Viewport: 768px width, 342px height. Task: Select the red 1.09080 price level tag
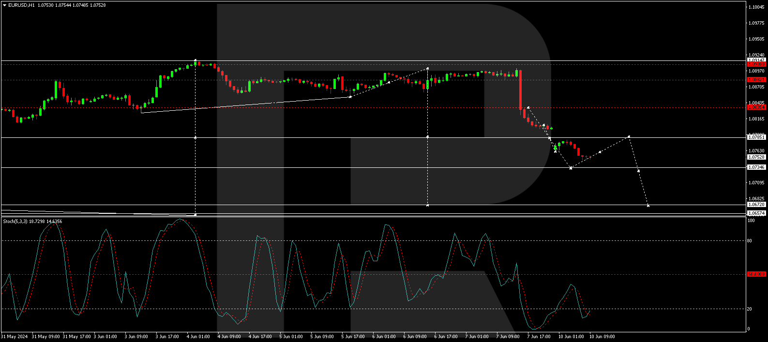756,64
